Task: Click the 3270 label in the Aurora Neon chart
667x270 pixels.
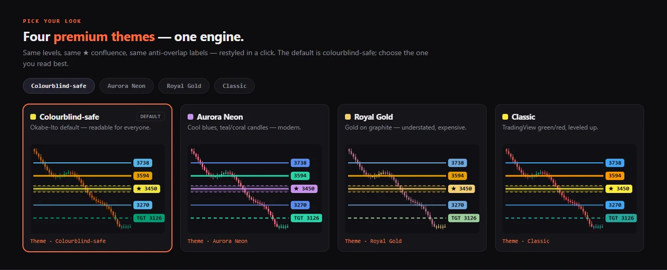Action: click(x=300, y=205)
